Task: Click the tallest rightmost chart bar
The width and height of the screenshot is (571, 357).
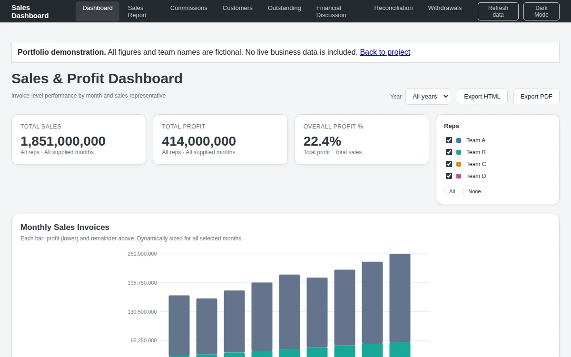Action: coord(400,305)
